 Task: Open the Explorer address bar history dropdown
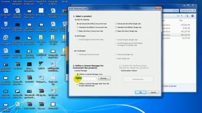pyautogui.click(x=173, y=10)
